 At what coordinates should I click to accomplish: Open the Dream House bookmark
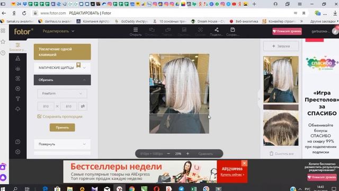click(208, 21)
